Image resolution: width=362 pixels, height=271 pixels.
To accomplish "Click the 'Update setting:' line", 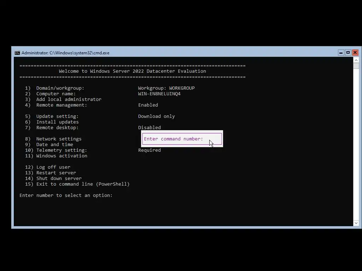I will click(57, 116).
